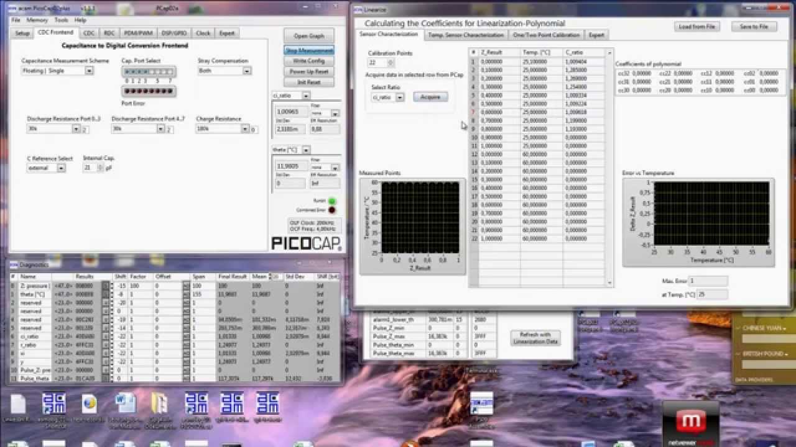Click Acquire button in Linearize window
This screenshot has height=447, width=796.
click(430, 97)
